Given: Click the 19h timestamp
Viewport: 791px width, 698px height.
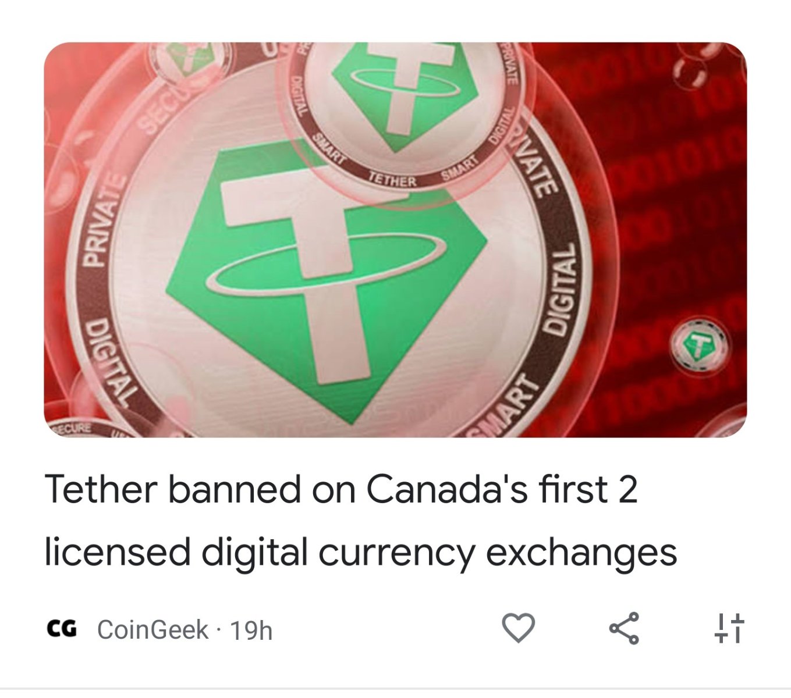Looking at the screenshot, I should 251,631.
